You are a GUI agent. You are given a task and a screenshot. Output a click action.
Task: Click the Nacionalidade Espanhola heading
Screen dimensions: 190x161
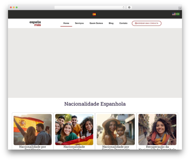[x=95, y=104]
